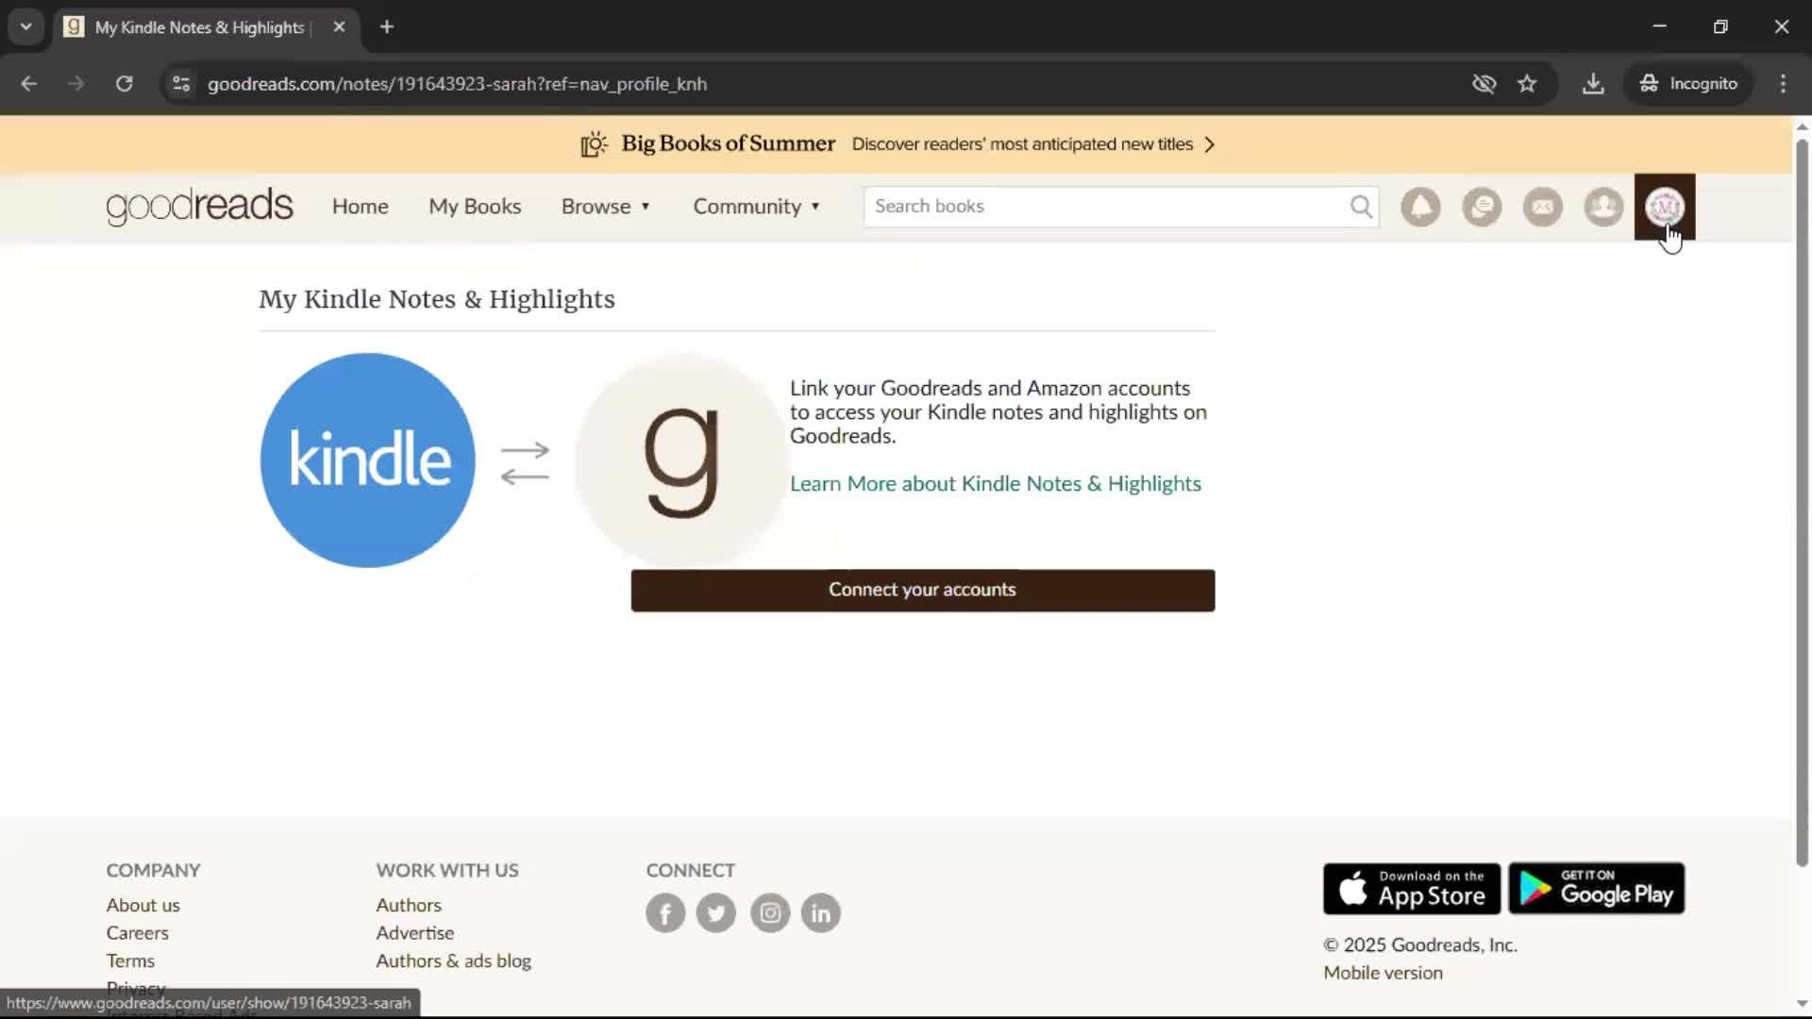Expand the Browse dropdown menu

pos(606,207)
